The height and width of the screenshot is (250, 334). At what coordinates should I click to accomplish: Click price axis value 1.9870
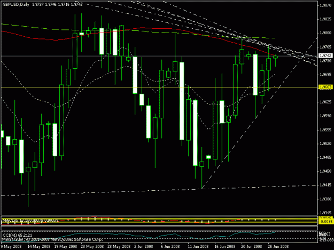(325, 5)
